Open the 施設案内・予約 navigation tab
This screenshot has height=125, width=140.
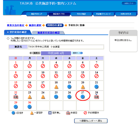[x=59, y=14]
